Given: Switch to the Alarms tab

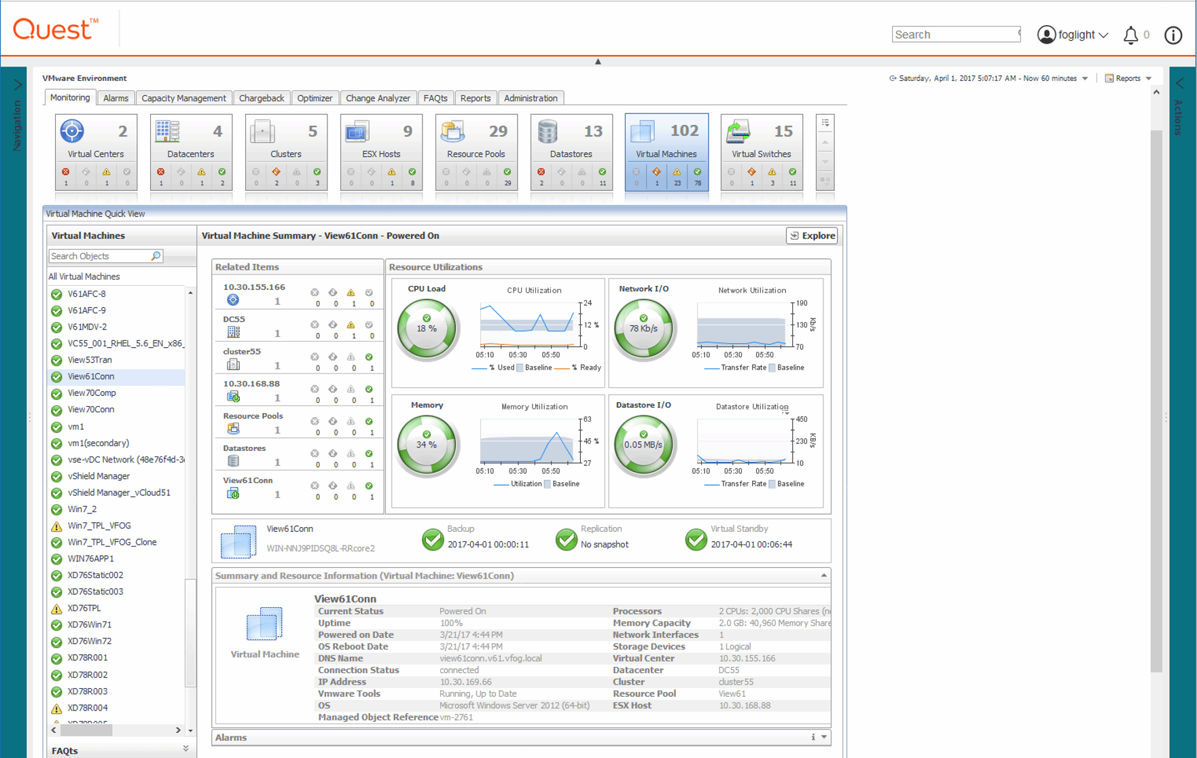Looking at the screenshot, I should 115,98.
